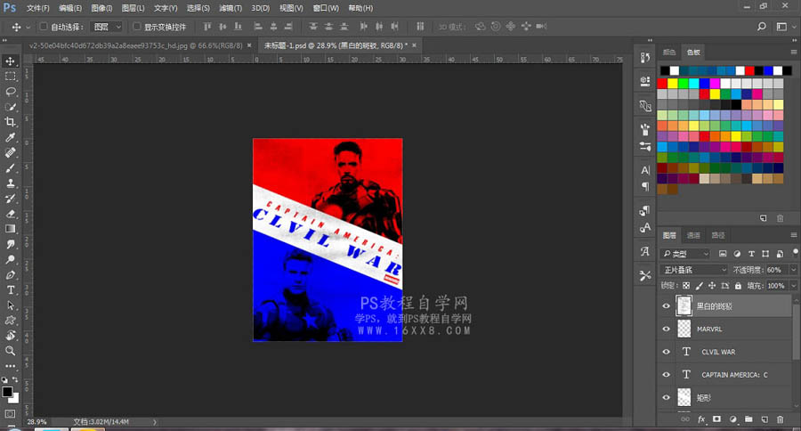Open the 图像(I) menu
The height and width of the screenshot is (431, 801).
pyautogui.click(x=101, y=8)
